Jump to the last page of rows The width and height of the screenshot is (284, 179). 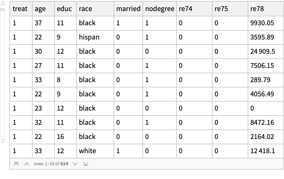(85, 164)
